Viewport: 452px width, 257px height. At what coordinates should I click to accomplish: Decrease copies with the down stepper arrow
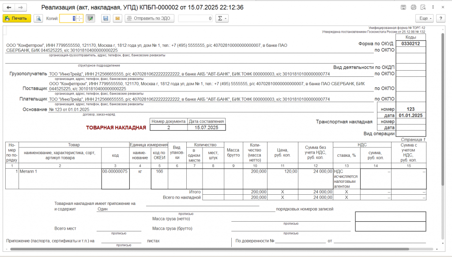tap(79, 20)
